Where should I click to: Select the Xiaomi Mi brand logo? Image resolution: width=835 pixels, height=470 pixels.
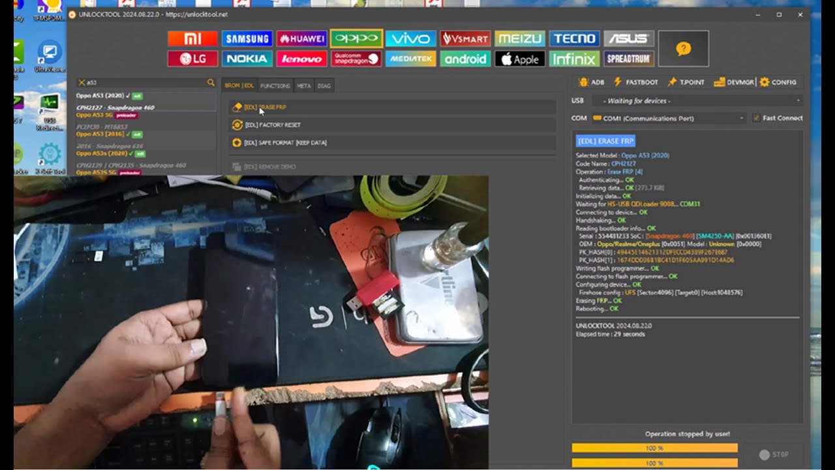pyautogui.click(x=192, y=39)
